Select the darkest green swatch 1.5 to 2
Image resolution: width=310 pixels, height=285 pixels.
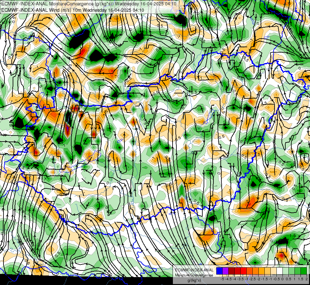pyautogui.click(x=304, y=271)
